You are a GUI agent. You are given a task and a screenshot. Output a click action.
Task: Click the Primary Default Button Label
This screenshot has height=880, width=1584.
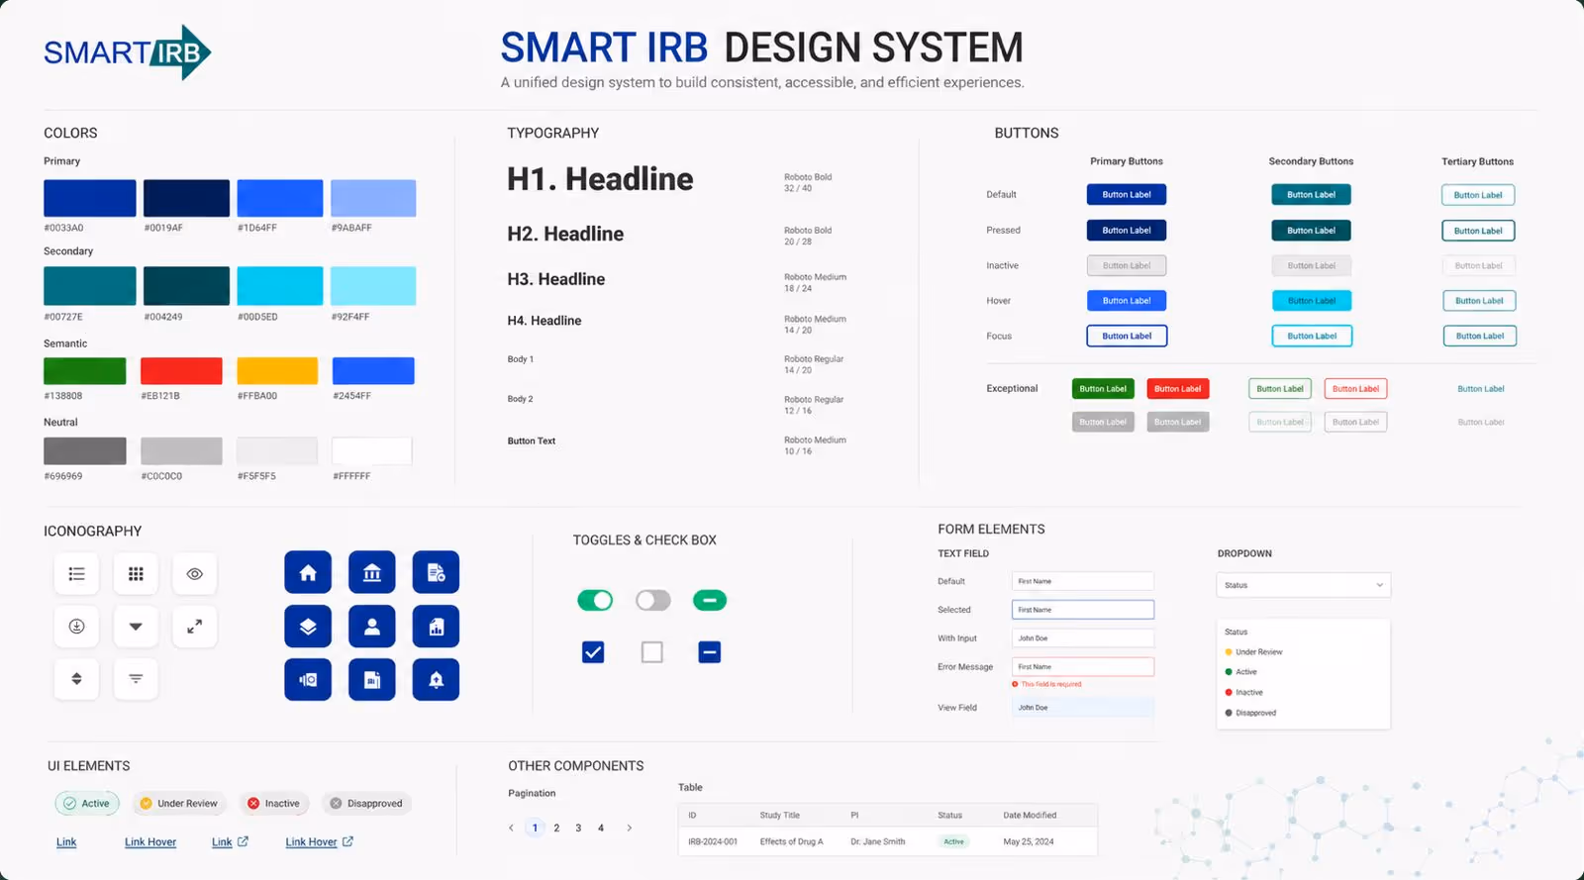pyautogui.click(x=1127, y=195)
